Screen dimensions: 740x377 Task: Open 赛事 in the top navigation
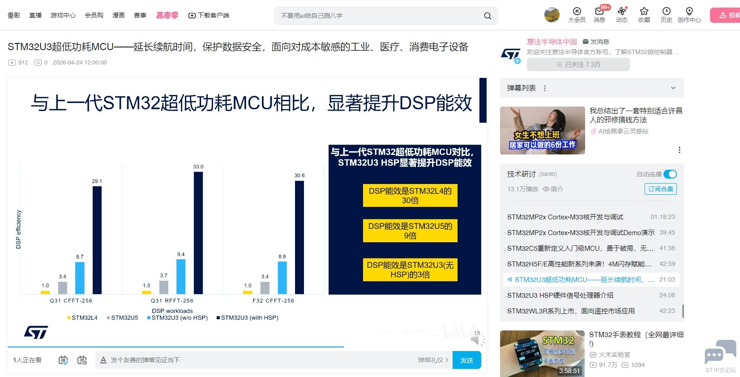[x=140, y=15]
